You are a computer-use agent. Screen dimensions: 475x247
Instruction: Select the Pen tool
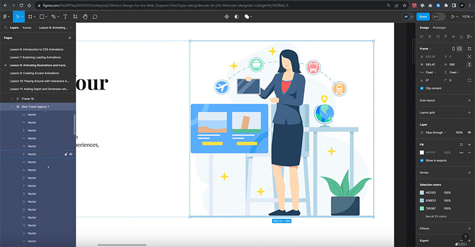(54, 17)
